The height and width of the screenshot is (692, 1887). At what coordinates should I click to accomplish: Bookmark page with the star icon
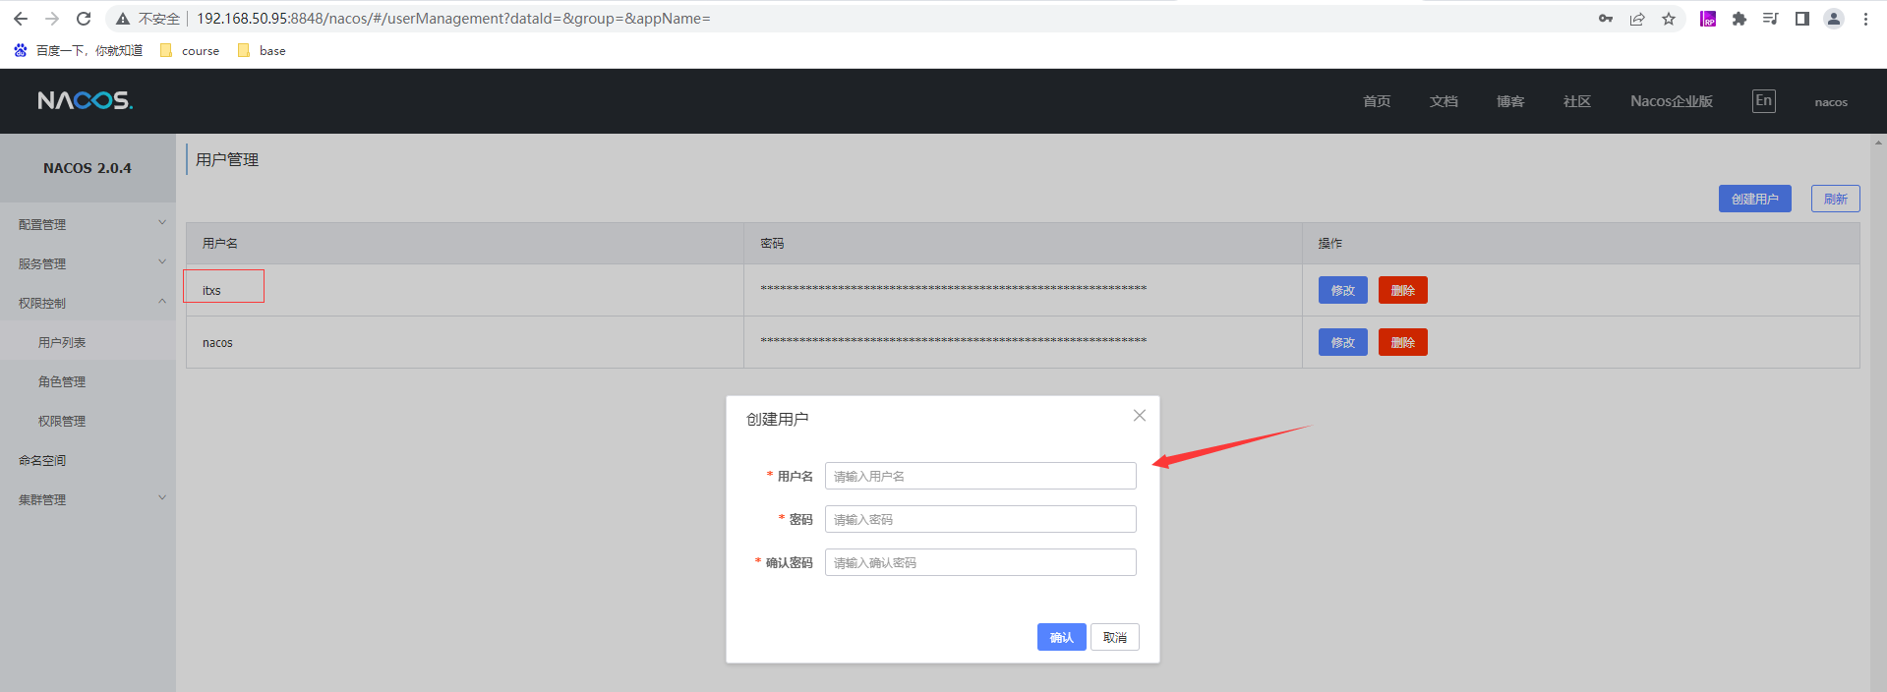(1669, 19)
